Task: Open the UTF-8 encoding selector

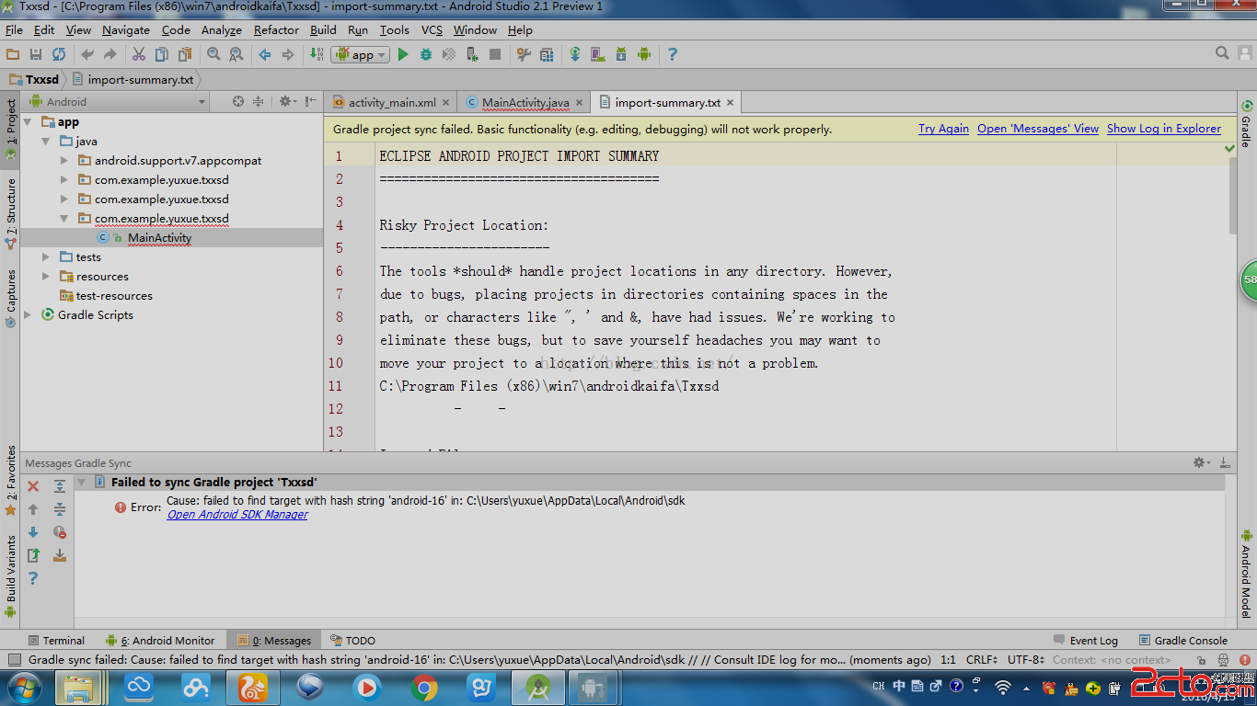Action: pyautogui.click(x=1026, y=660)
